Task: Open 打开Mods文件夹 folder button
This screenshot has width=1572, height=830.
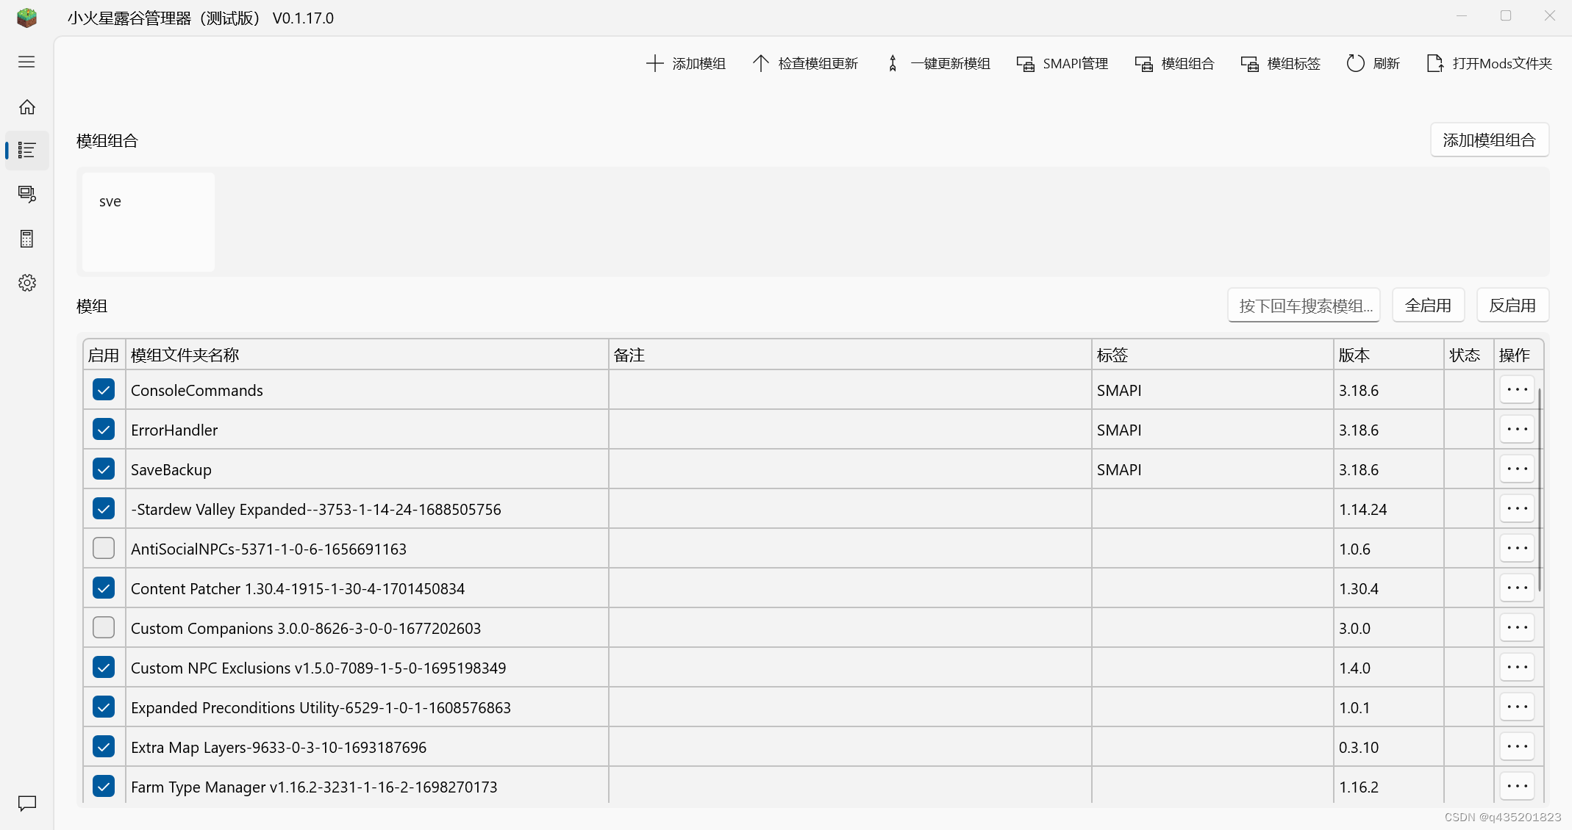Action: tap(1489, 64)
